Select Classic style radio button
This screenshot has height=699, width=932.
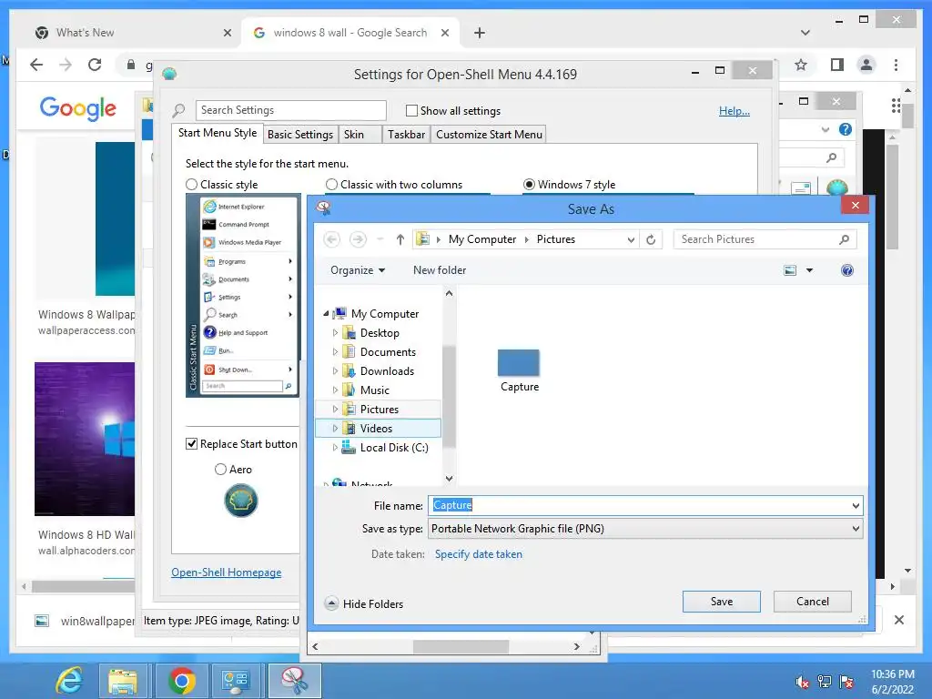[x=191, y=185]
